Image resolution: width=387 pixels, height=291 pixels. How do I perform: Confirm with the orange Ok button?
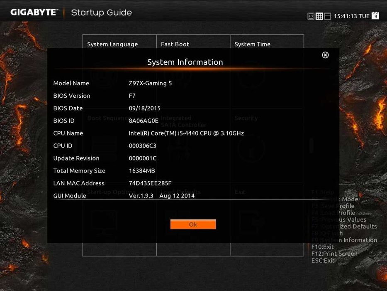(x=193, y=224)
